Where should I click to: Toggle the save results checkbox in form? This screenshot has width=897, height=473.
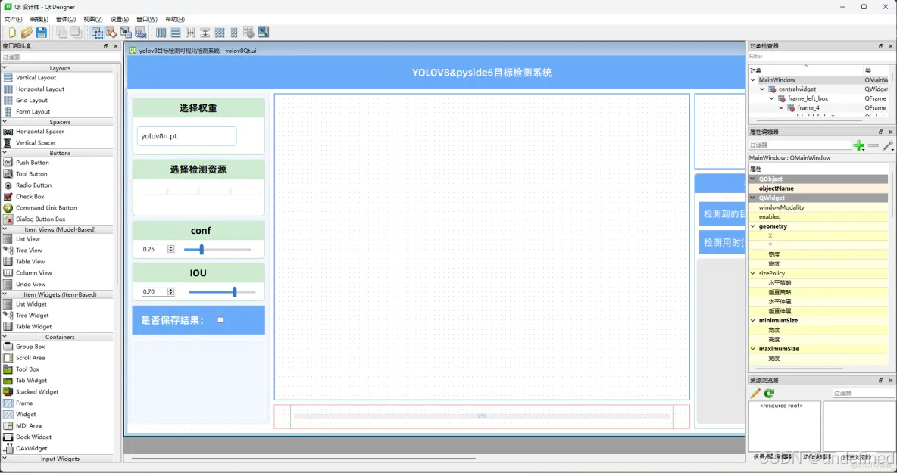(220, 320)
